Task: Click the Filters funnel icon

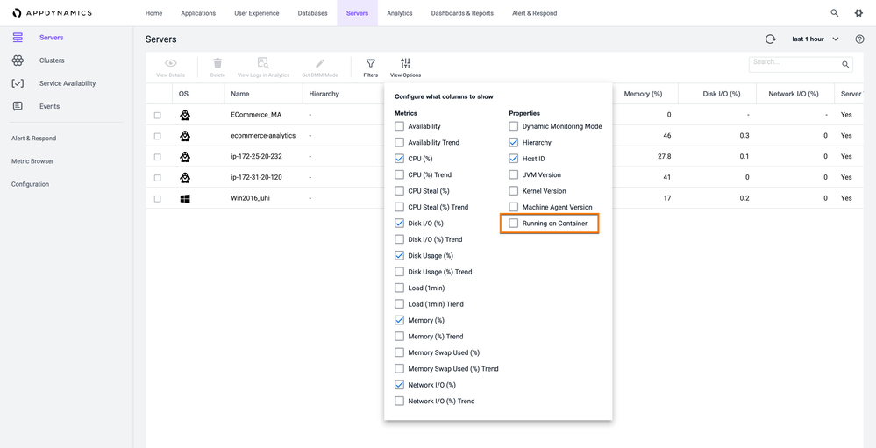Action: coord(370,64)
